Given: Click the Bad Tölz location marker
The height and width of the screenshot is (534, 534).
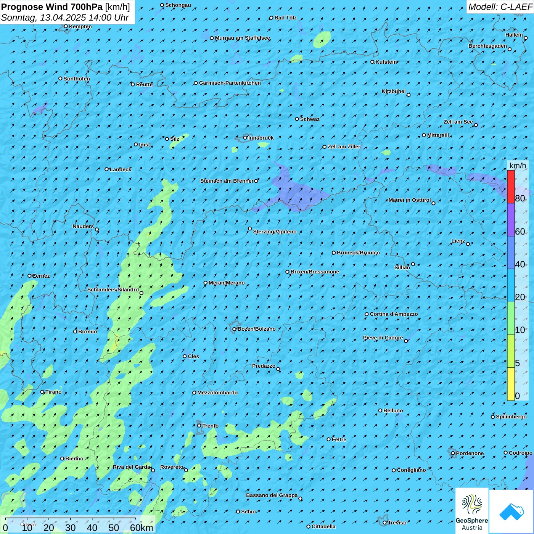Looking at the screenshot, I should 272,18.
